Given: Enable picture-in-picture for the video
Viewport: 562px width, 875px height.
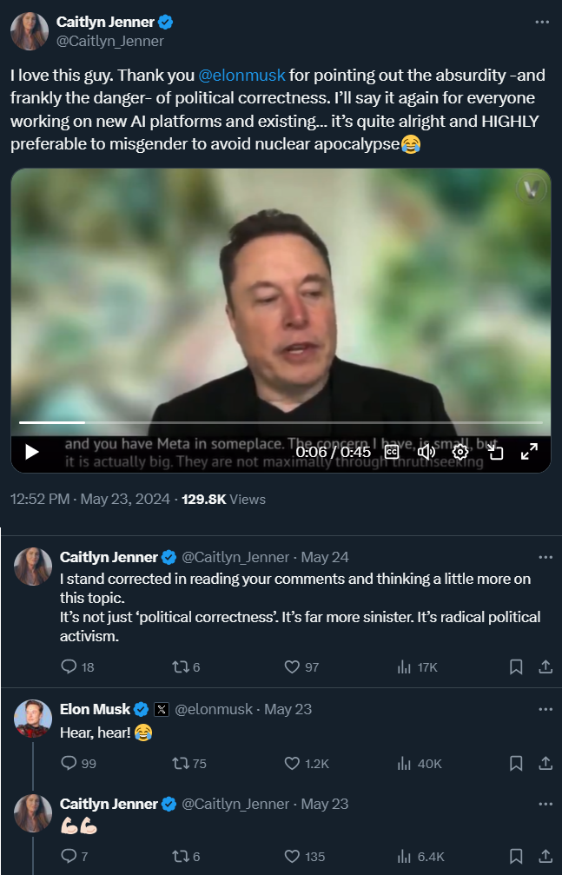Looking at the screenshot, I should (x=494, y=452).
